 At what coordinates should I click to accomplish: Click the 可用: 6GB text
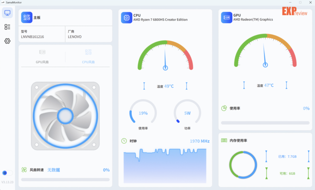287,174
